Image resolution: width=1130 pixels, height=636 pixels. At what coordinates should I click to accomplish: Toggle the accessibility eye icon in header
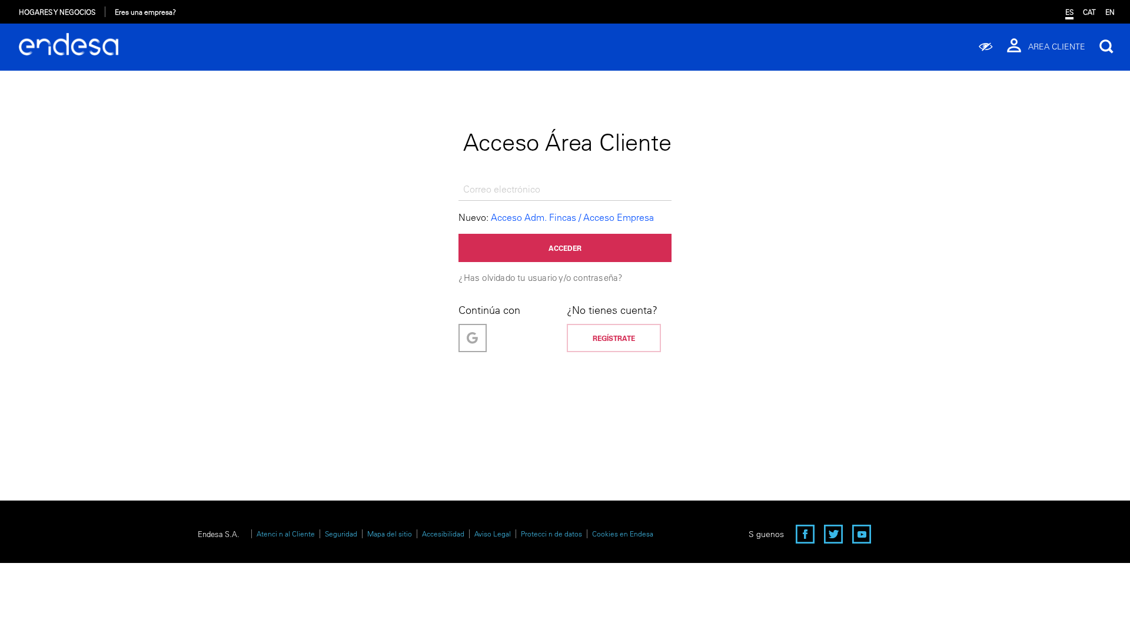point(985,47)
